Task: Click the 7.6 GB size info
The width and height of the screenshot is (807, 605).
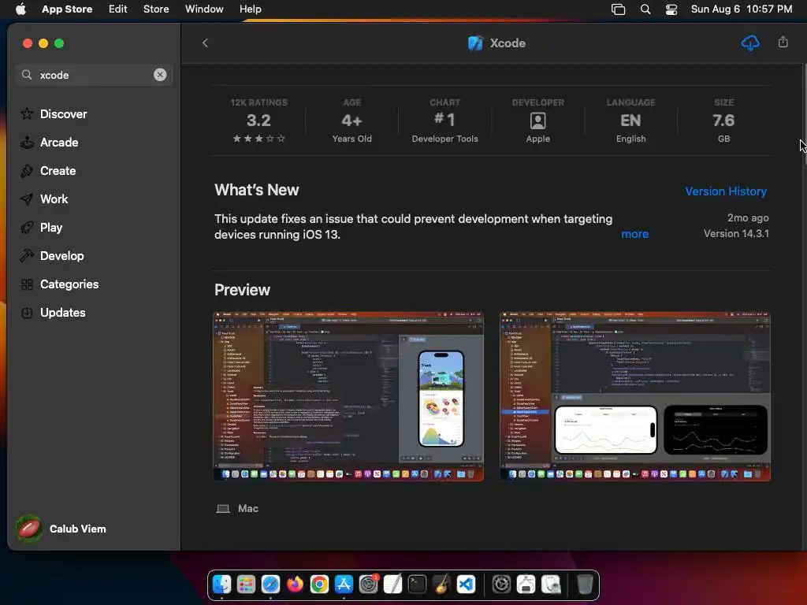Action: coord(723,121)
